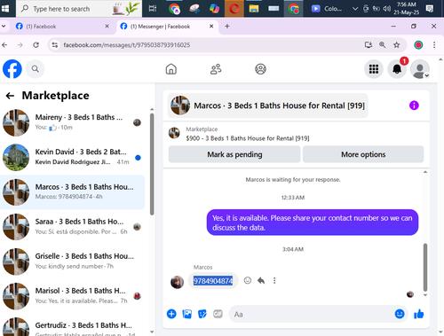Open the Windows notification center

(x=430, y=9)
